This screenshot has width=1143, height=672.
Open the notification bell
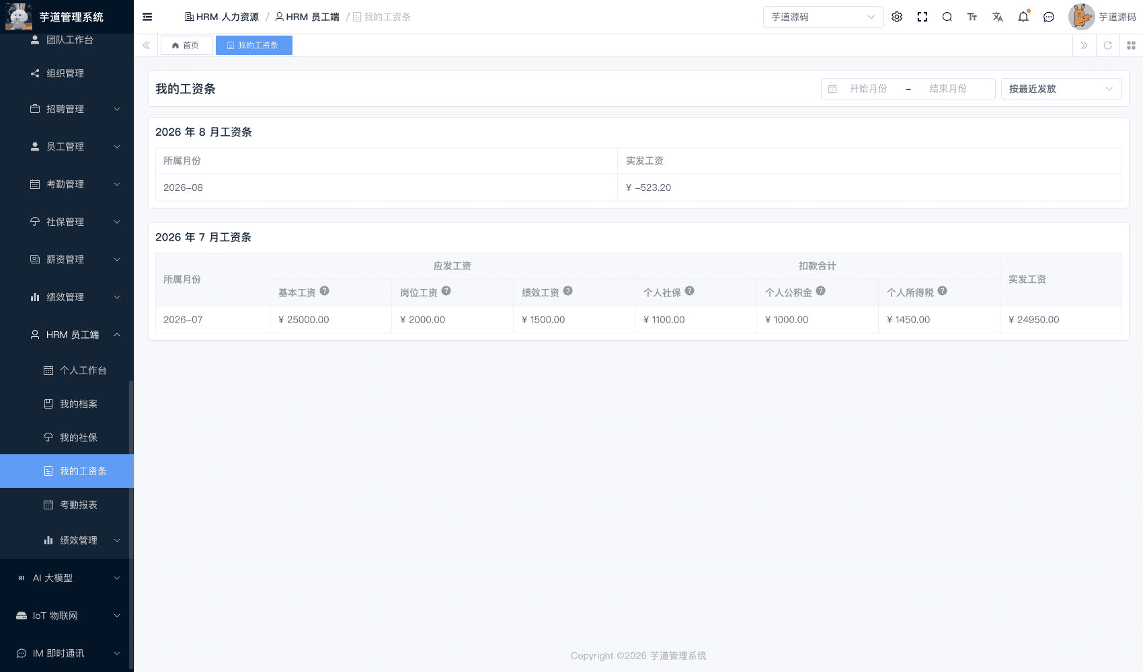(x=1023, y=17)
